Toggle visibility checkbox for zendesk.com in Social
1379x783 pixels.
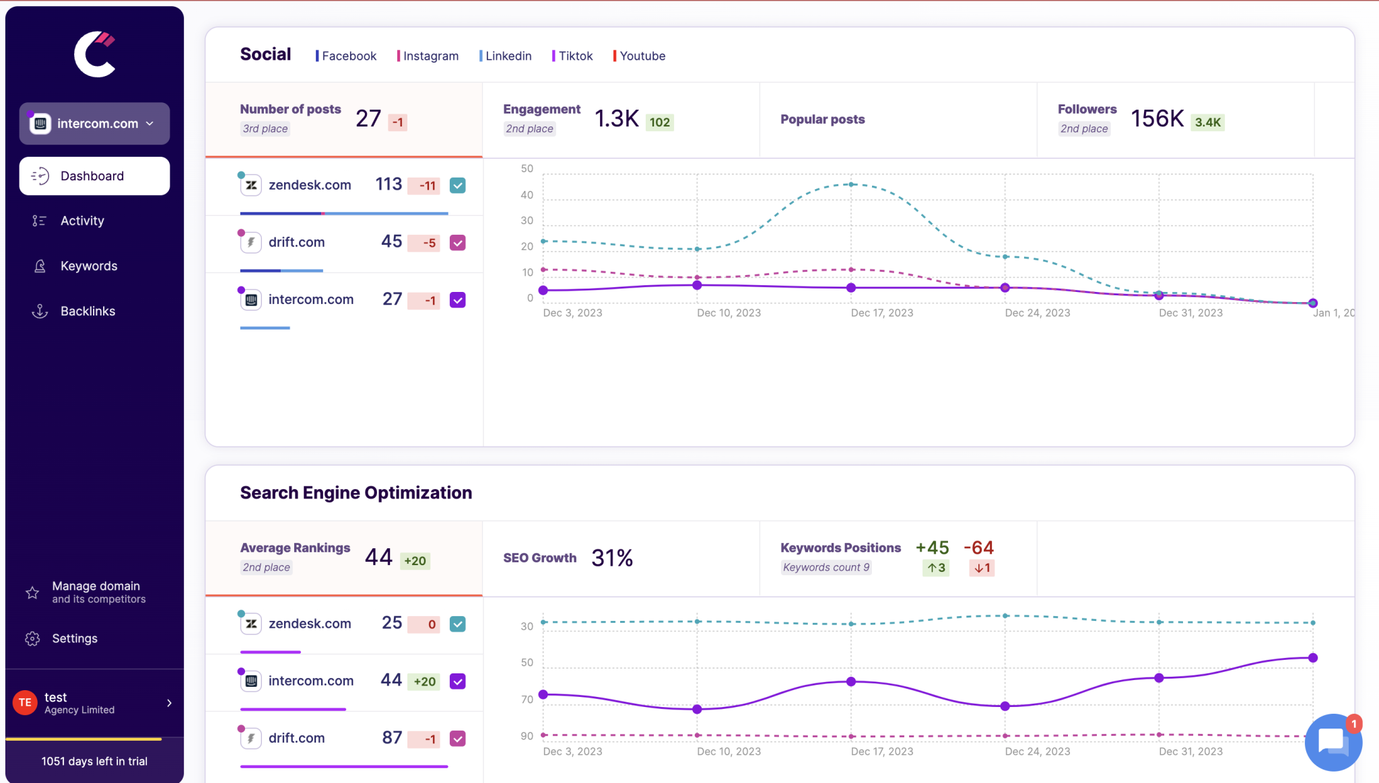(x=457, y=185)
